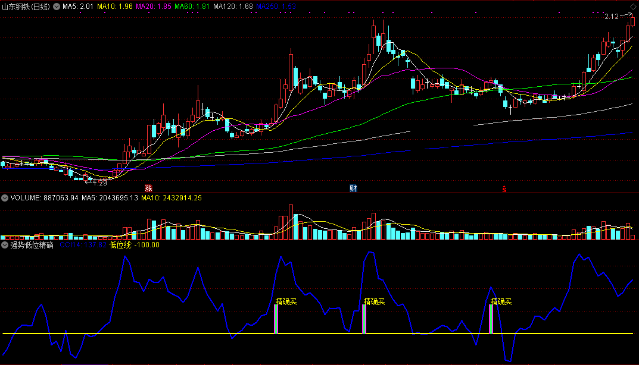Expand the 强势低位精确 indicator dropdown arrow
Image resolution: width=639 pixels, height=365 pixels.
coord(5,245)
